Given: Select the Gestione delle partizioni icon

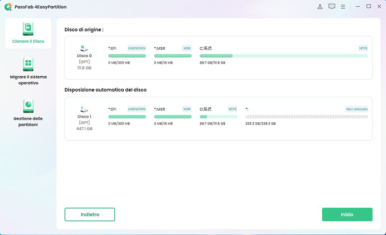Looking at the screenshot, I should tap(28, 106).
